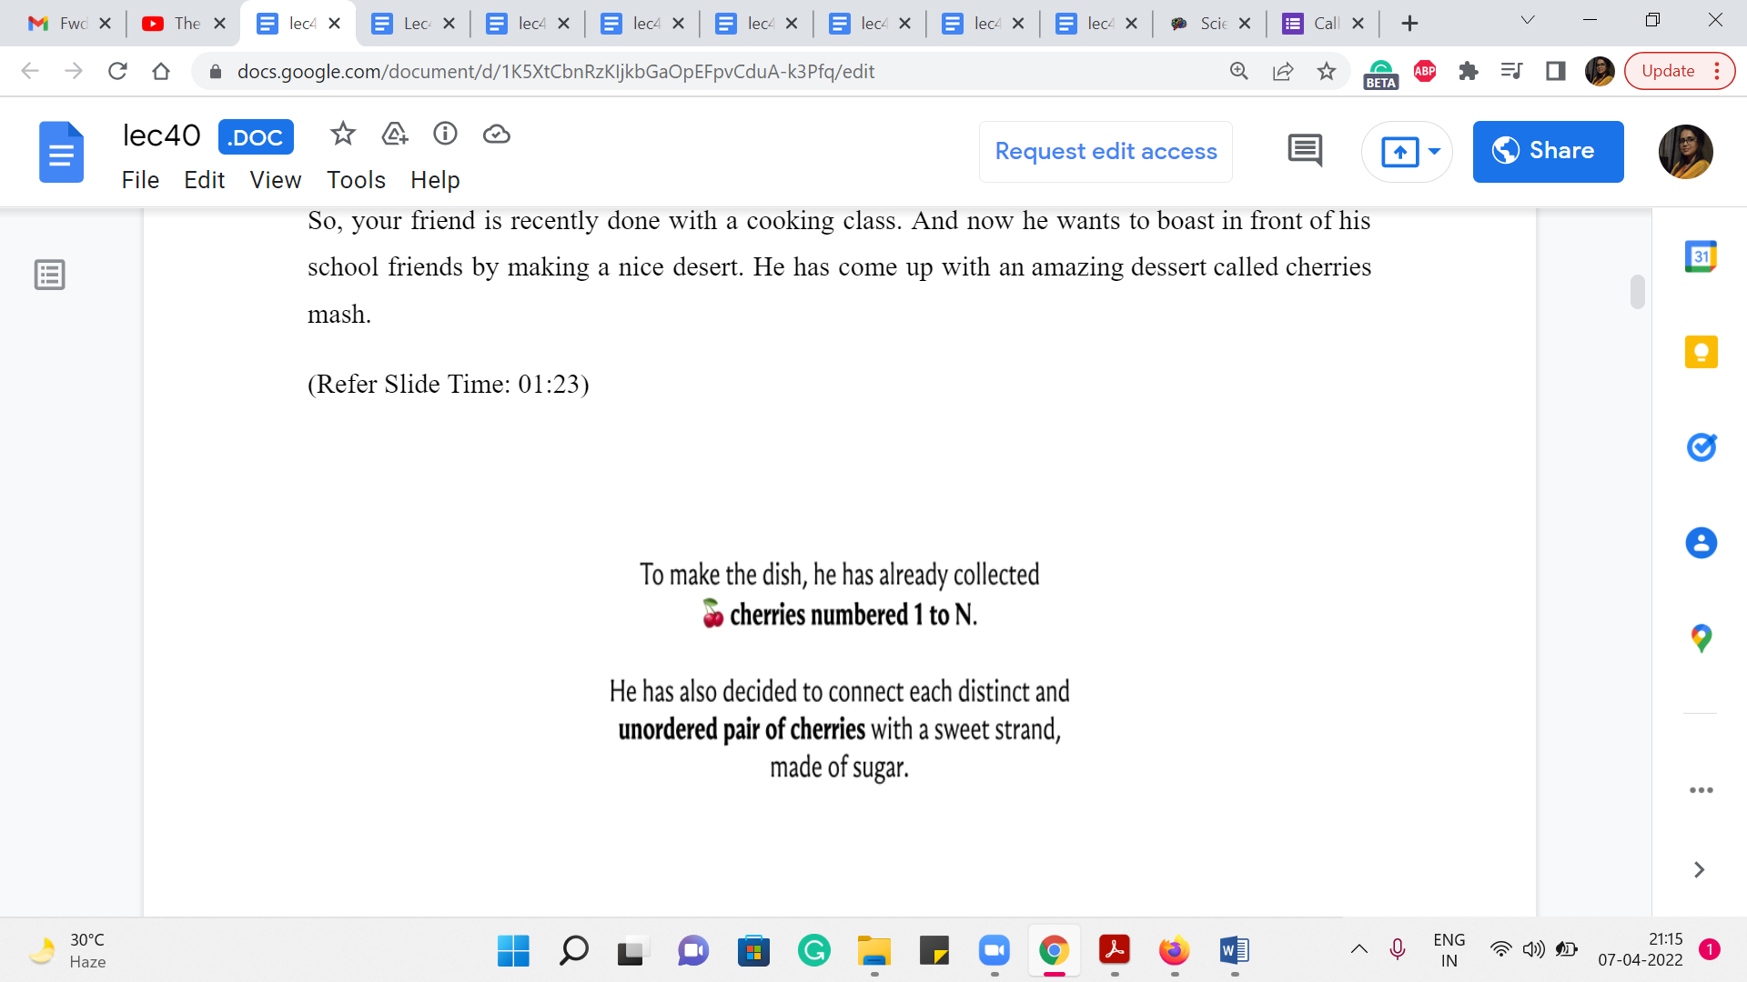1747x982 pixels.
Task: Star the lec40 document
Action: pos(342,135)
